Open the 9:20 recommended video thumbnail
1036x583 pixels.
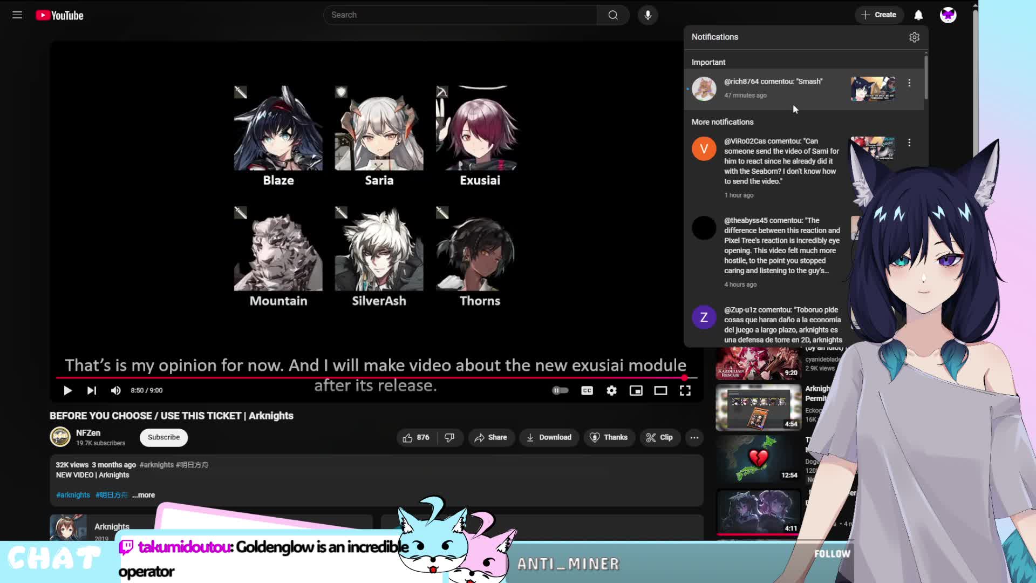758,363
